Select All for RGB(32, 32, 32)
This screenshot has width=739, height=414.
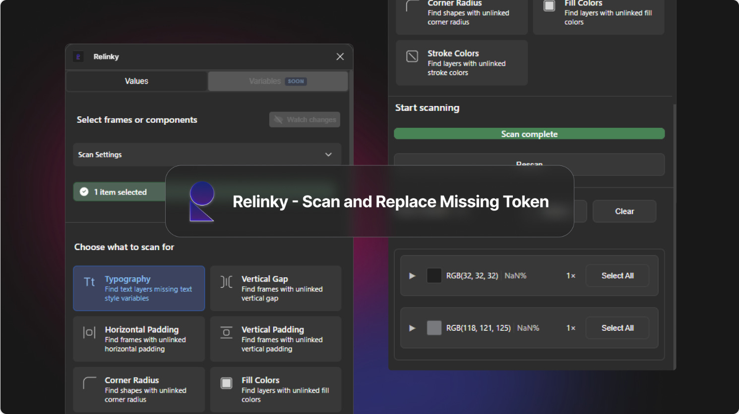[x=617, y=276]
